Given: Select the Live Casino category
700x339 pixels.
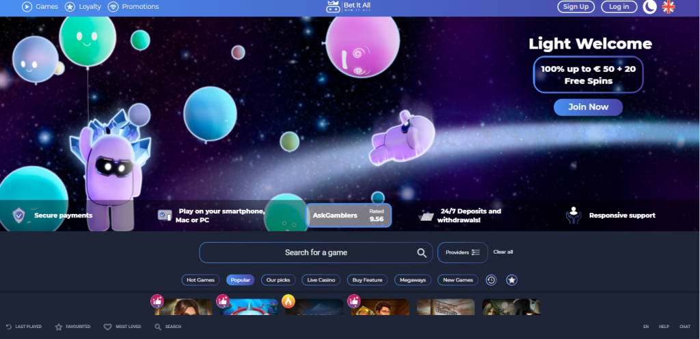Looking at the screenshot, I should [321, 280].
